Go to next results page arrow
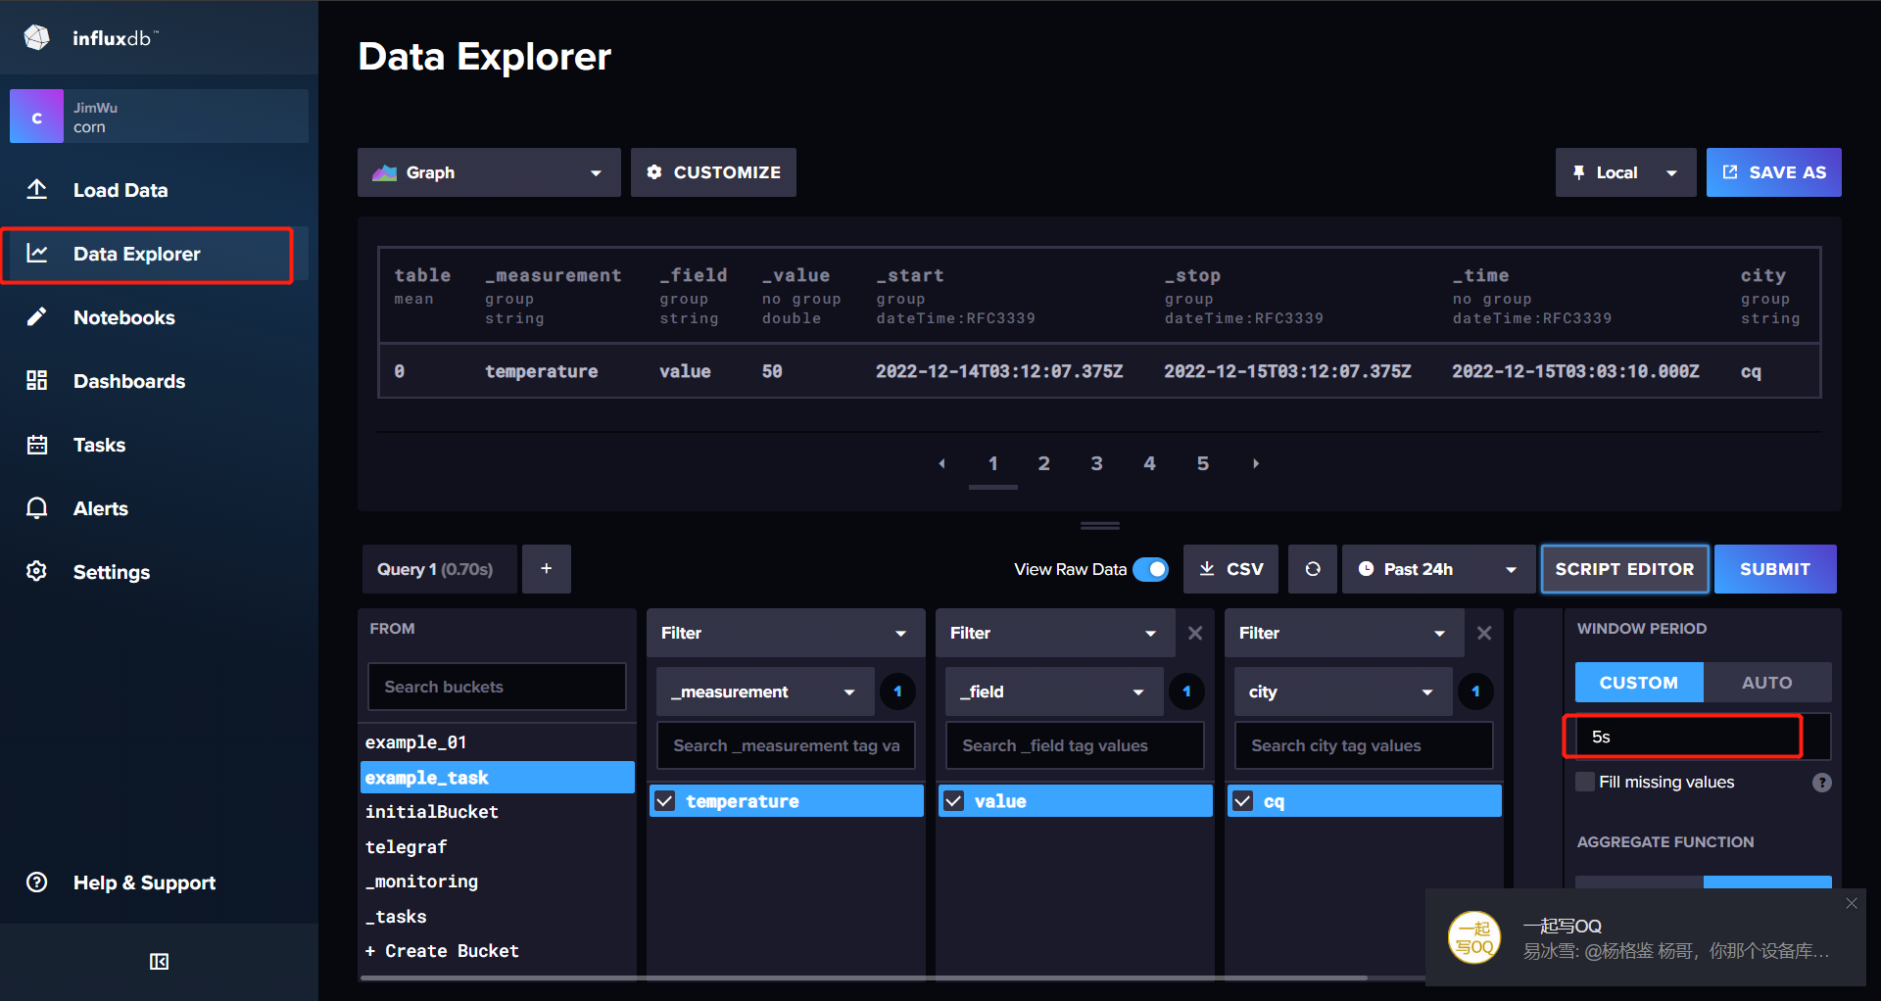This screenshot has height=1001, width=1881. coord(1256,463)
